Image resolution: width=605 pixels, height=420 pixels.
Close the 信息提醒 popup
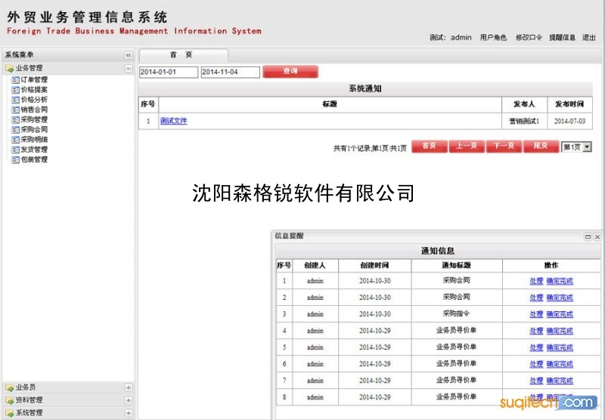click(x=597, y=237)
